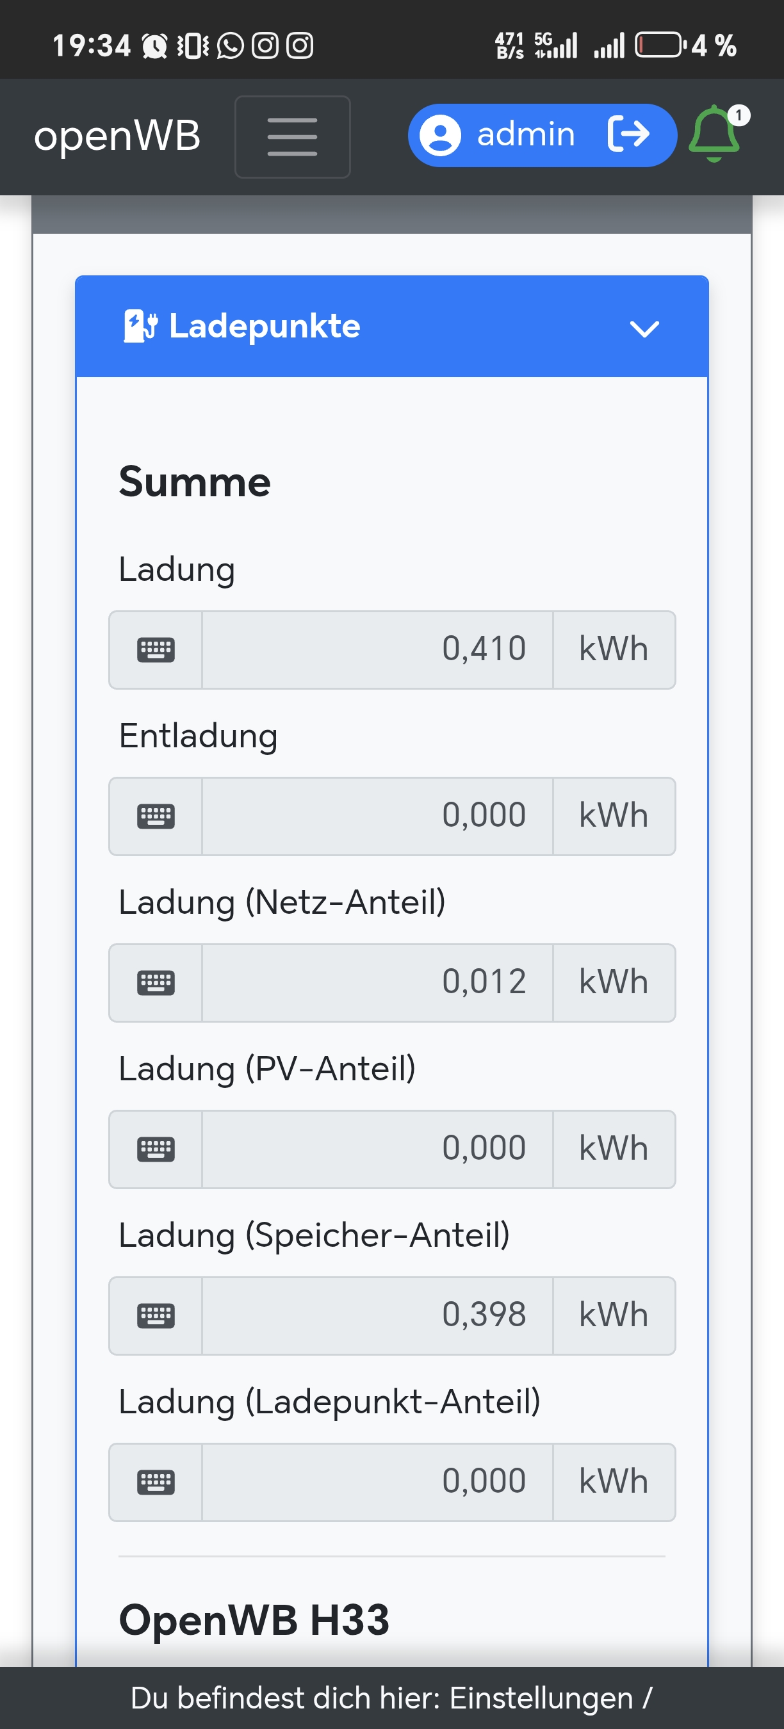This screenshot has width=784, height=1729.
Task: Click the admin user button
Action: tap(525, 135)
